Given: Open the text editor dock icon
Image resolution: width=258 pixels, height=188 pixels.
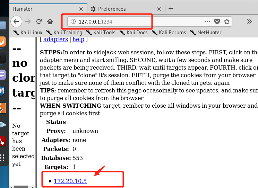Looking at the screenshot, I should (2, 75).
